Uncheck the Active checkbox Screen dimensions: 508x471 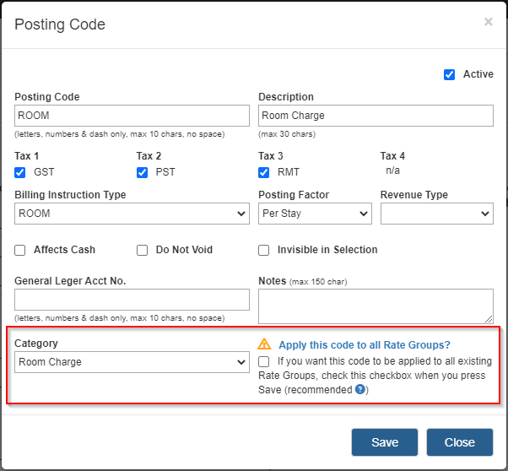pyautogui.click(x=449, y=74)
